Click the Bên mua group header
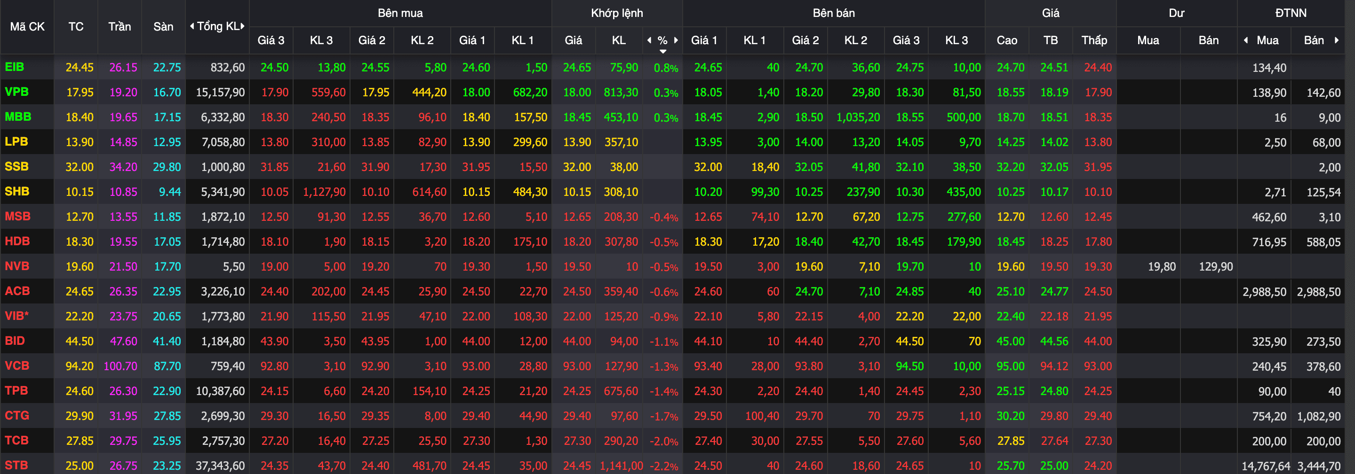This screenshot has height=474, width=1355. pos(400,13)
